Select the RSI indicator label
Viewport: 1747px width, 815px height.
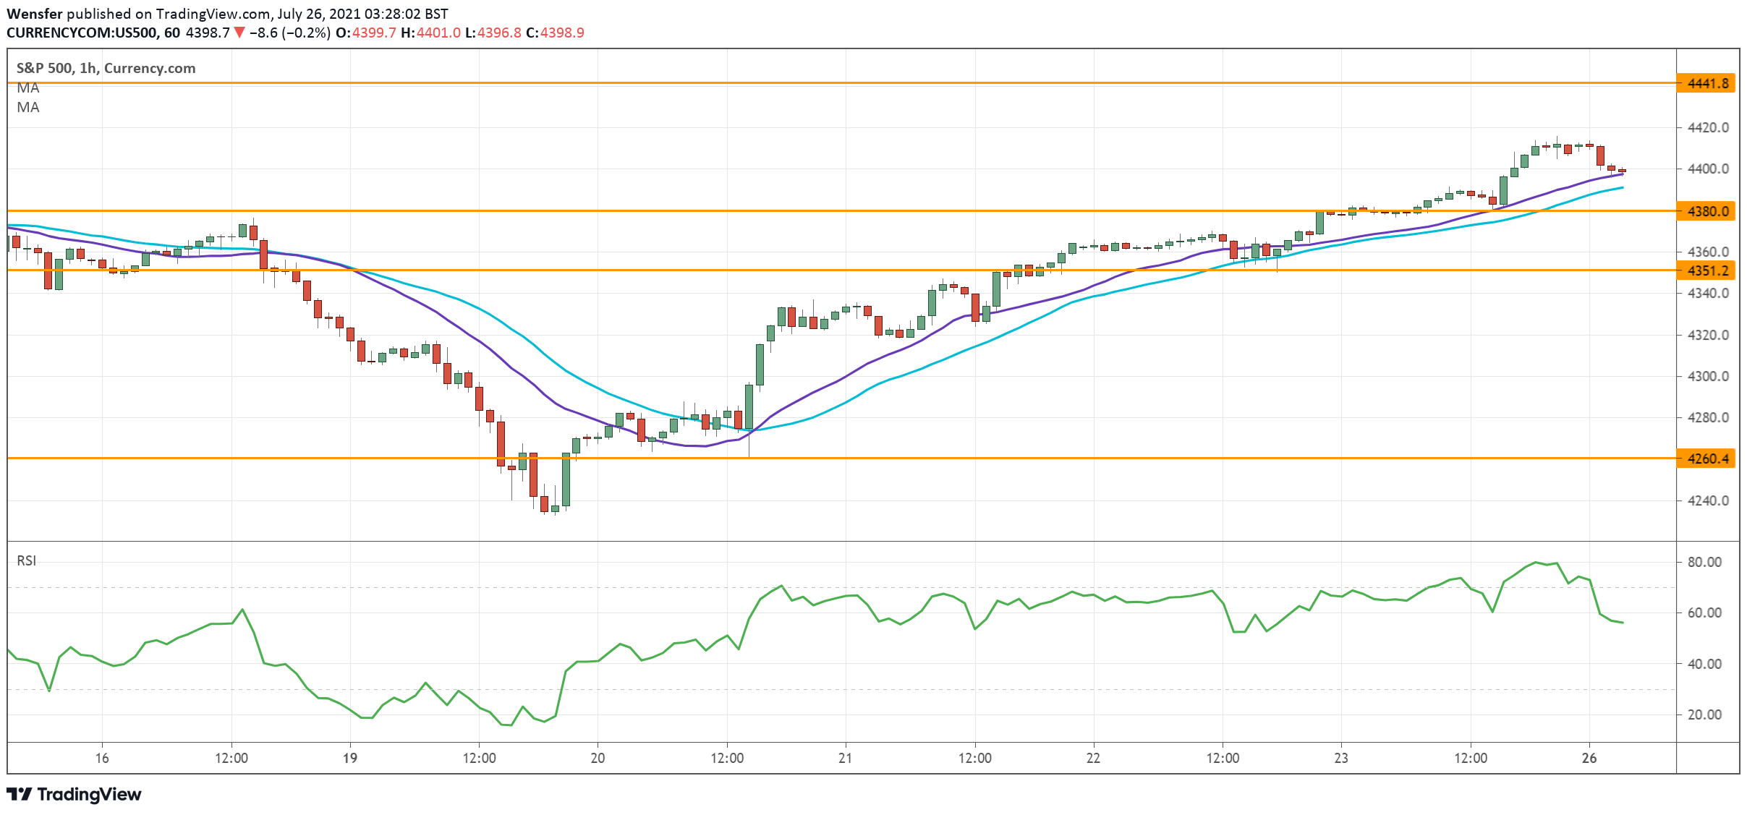27,560
